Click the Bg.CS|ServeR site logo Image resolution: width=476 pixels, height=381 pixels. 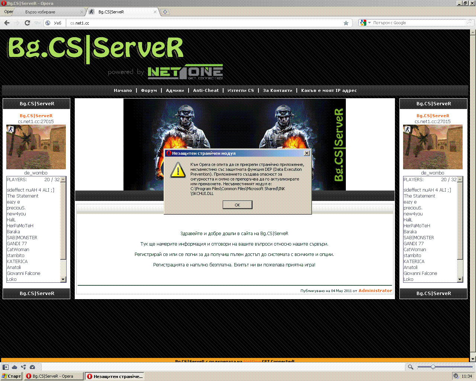pos(96,49)
